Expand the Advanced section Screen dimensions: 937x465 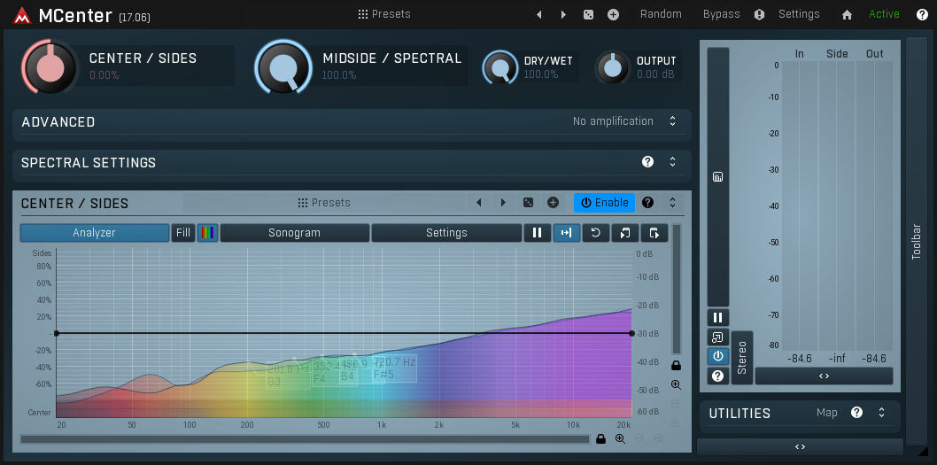pos(672,121)
